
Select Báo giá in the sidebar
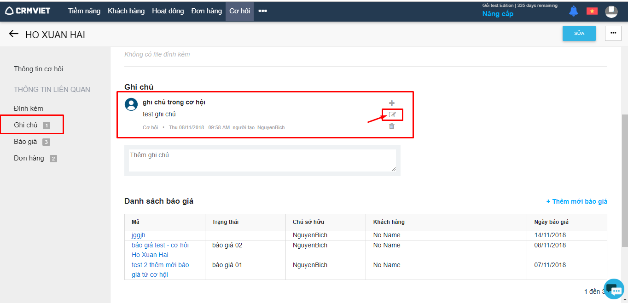click(25, 142)
